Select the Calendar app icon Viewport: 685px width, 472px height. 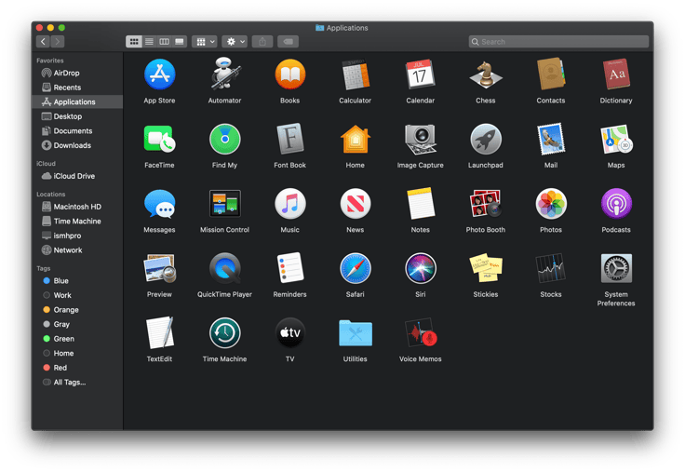[x=421, y=74]
